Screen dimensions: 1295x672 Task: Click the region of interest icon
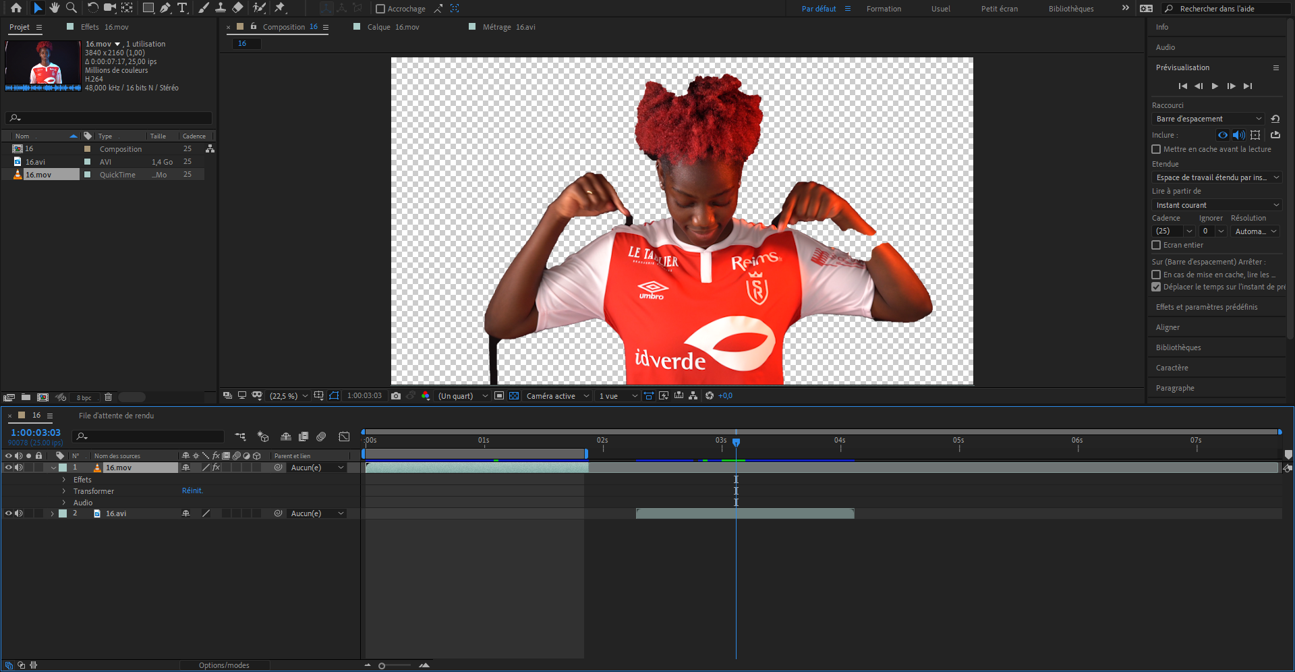point(499,396)
